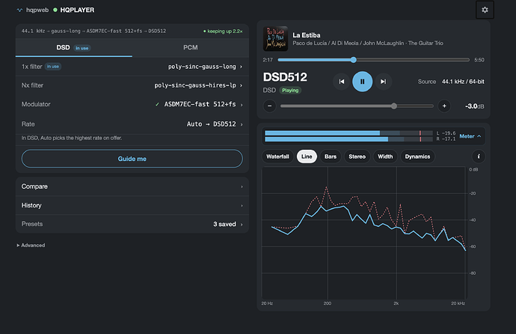
Task: Expand the History section
Action: [x=132, y=205]
